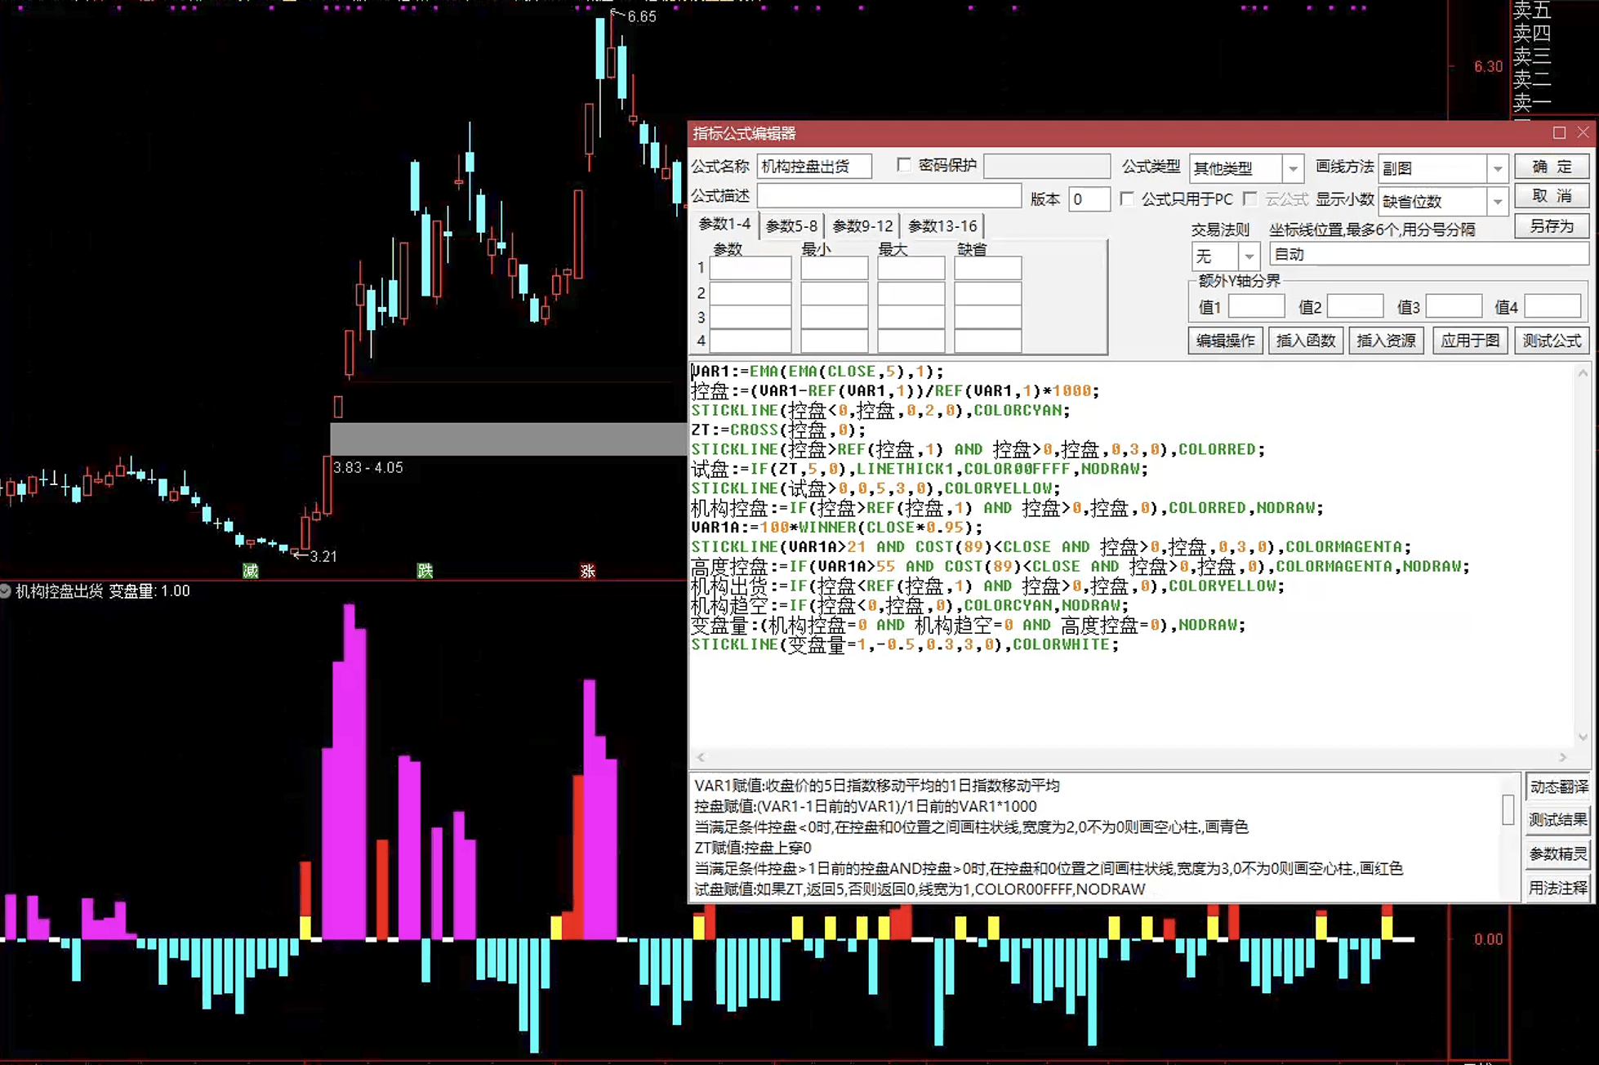Click the code editor vertical scrollbar up arrow
Image resolution: width=1599 pixels, height=1065 pixels.
click(1583, 373)
